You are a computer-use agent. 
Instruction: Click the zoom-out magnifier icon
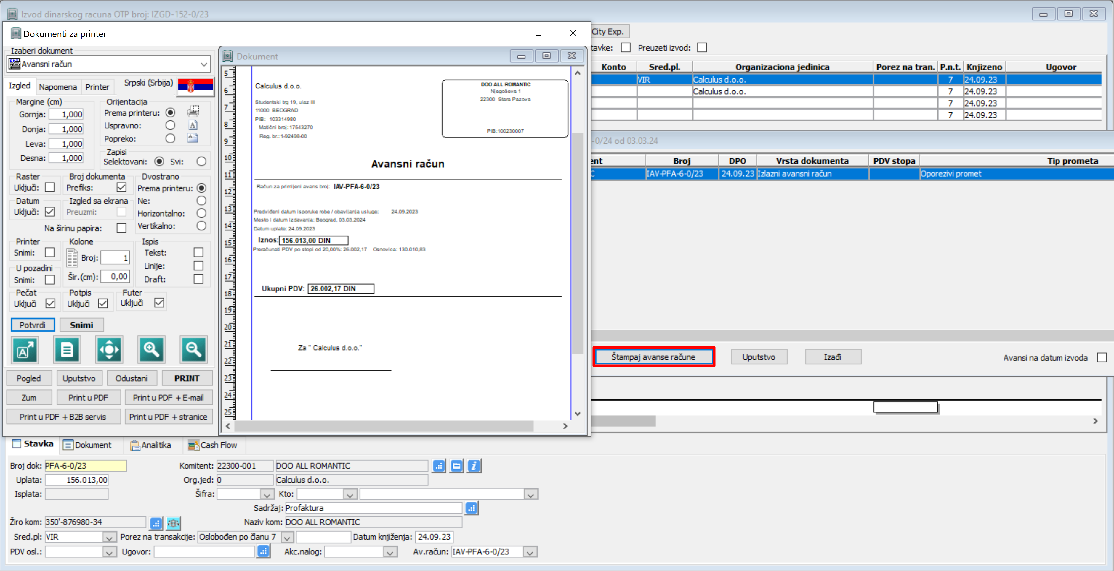click(194, 349)
